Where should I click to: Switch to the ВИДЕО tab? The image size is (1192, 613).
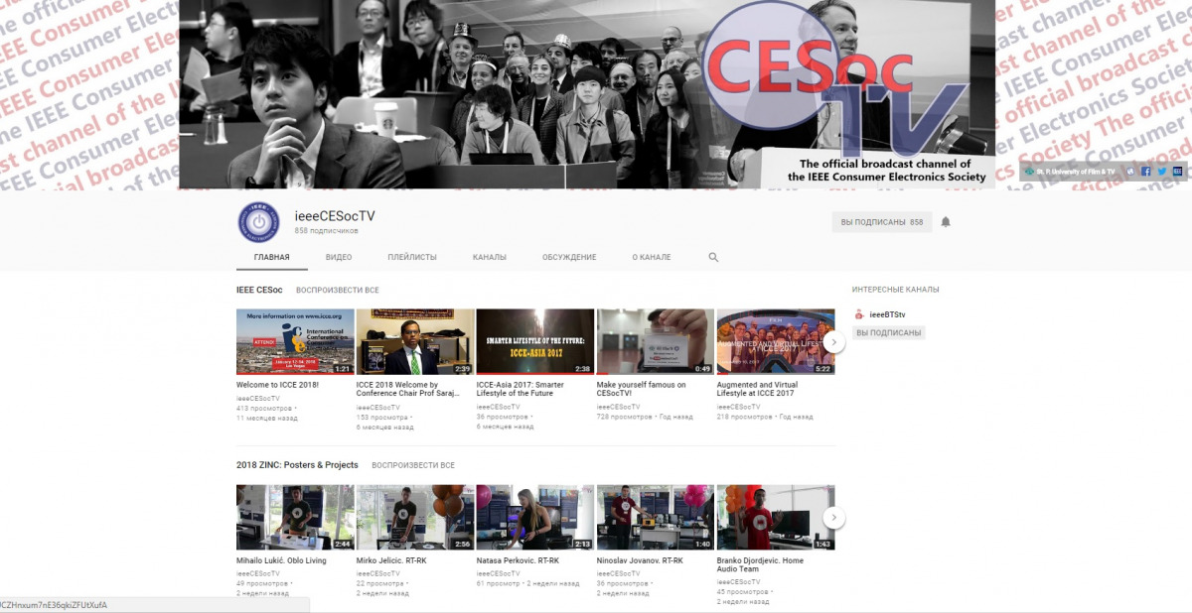point(338,258)
